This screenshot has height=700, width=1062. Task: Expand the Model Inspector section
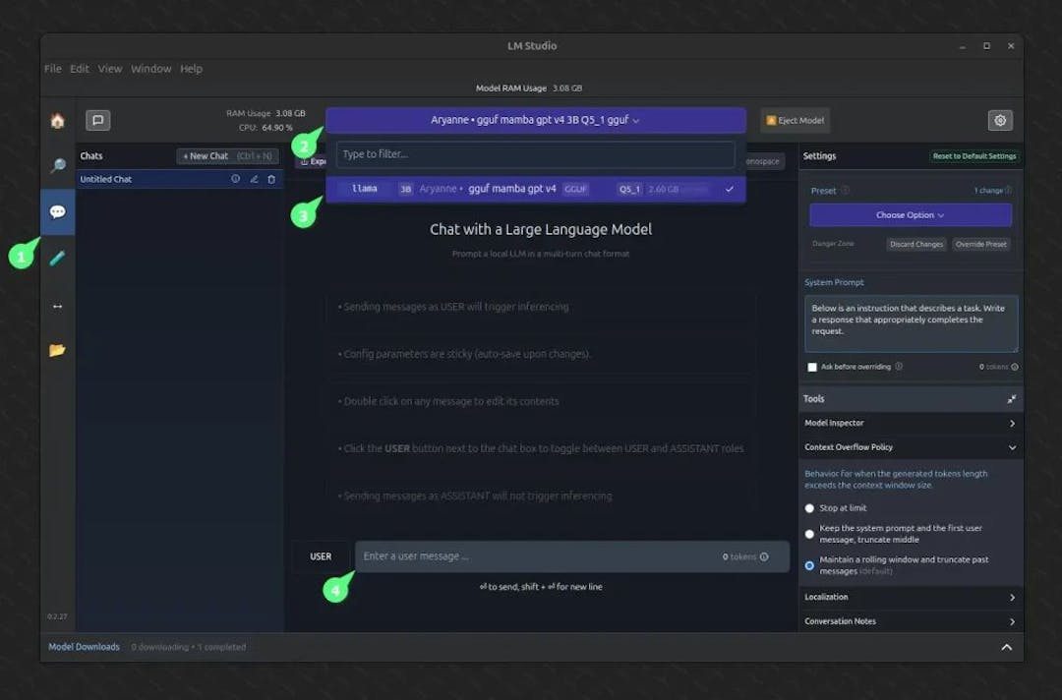[910, 423]
